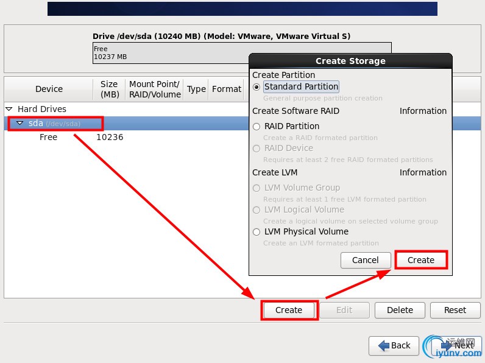Click the Delete partition button
Screen dimensions: 485x363
point(400,310)
